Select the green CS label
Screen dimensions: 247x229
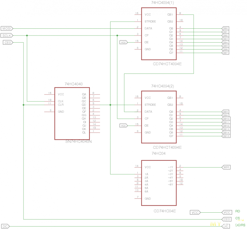pos(237,218)
